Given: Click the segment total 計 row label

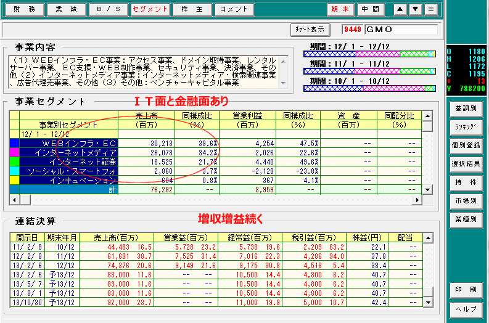Looking at the screenshot, I should tap(68, 190).
